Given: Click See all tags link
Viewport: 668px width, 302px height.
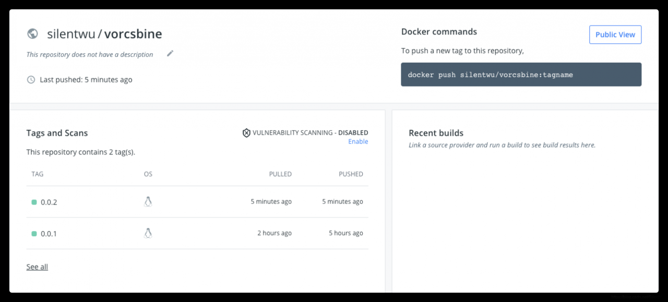Looking at the screenshot, I should click(x=37, y=267).
